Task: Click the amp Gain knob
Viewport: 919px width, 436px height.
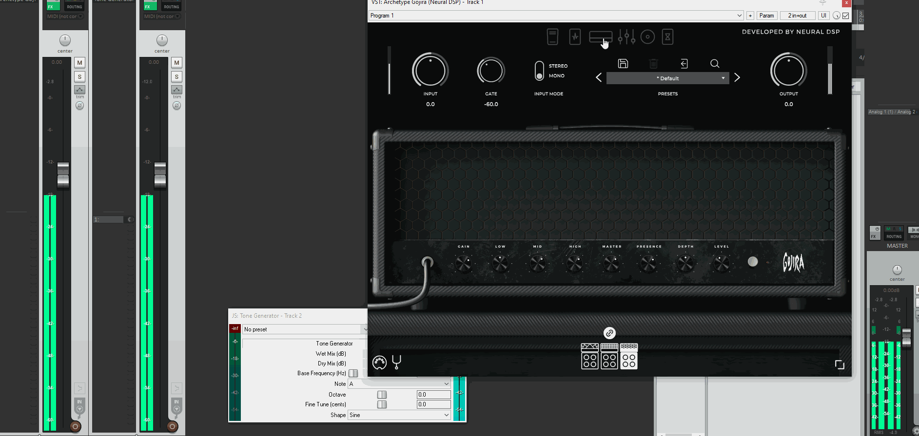Action: click(x=463, y=264)
